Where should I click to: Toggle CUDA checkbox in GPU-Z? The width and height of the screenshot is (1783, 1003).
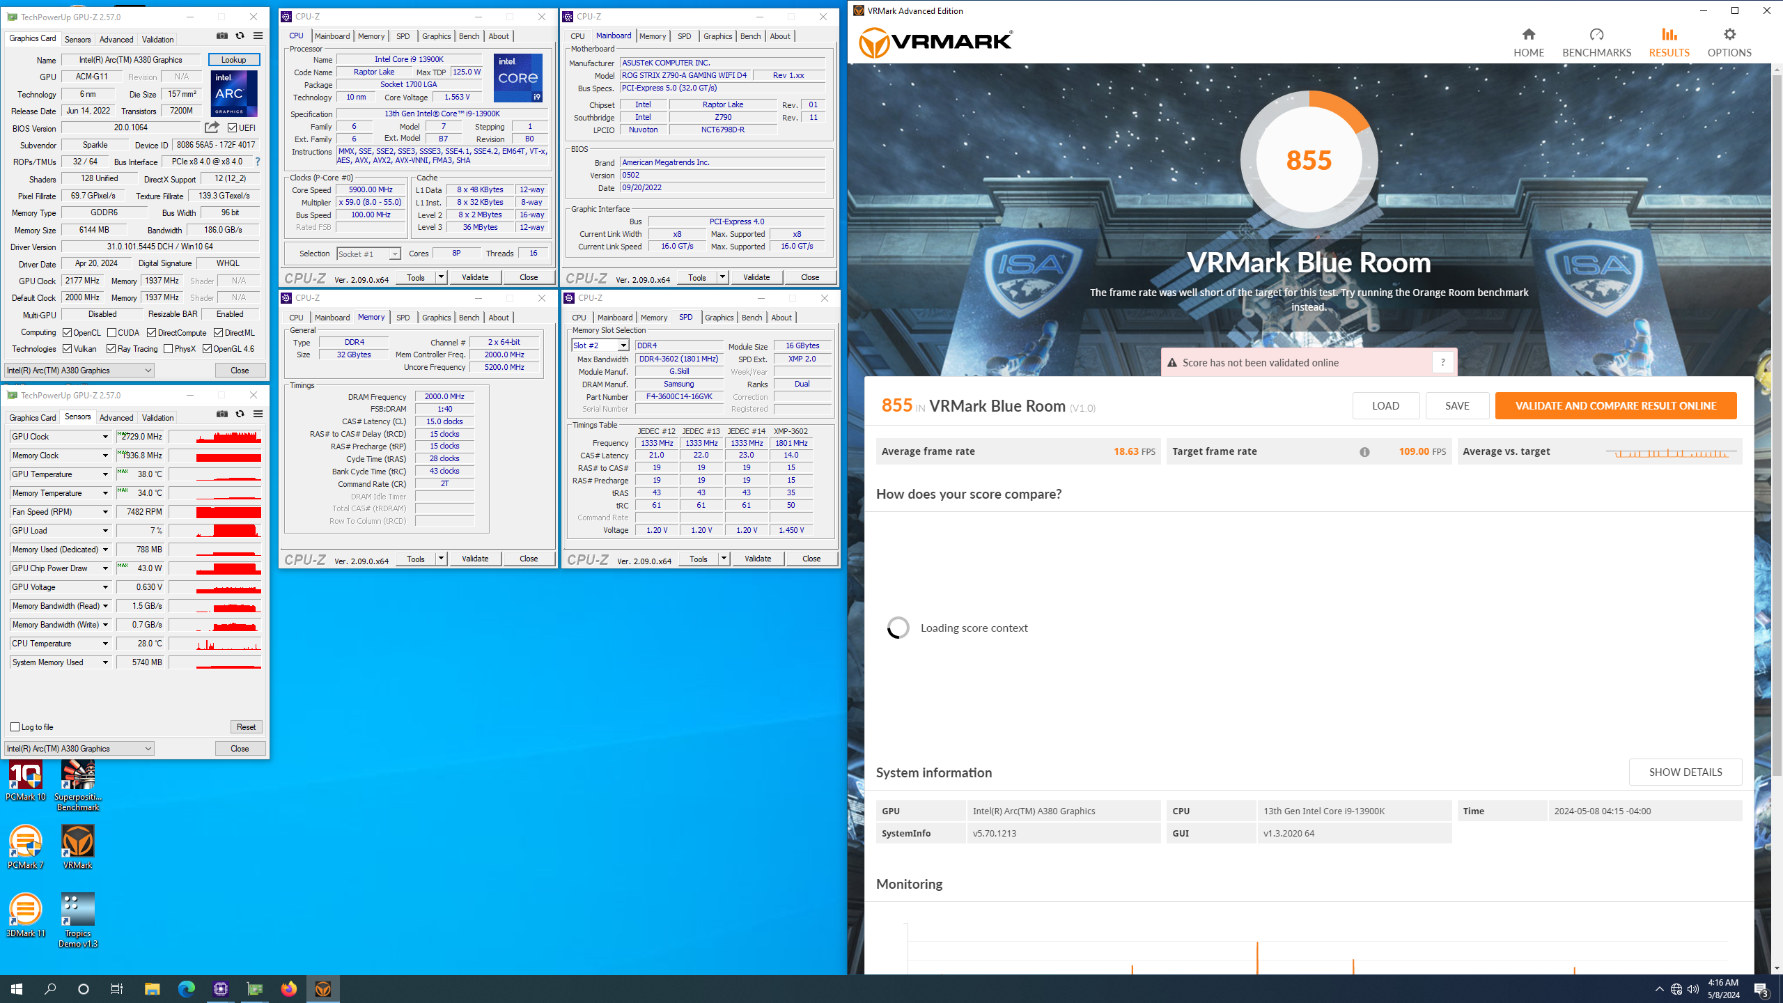[111, 333]
